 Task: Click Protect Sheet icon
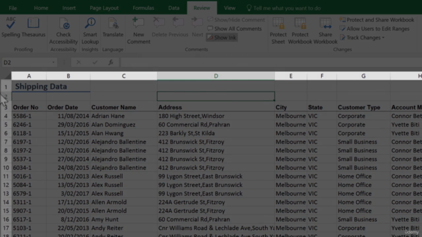coord(278,24)
